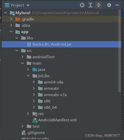
Task: Expand the .idea folder
Action: click(11, 25)
